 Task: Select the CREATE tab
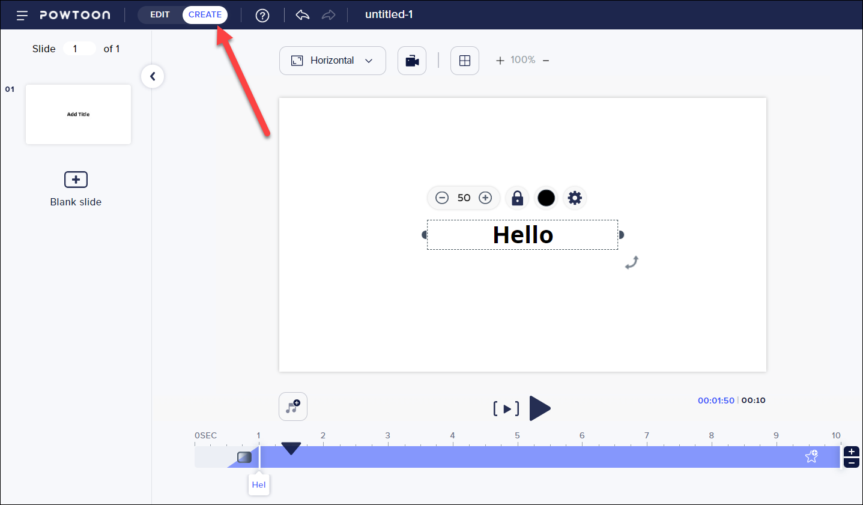(x=205, y=15)
